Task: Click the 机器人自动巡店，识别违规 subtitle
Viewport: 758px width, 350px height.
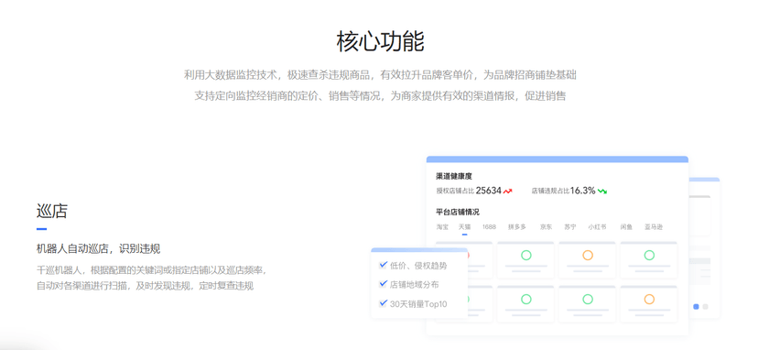Action: click(99, 249)
